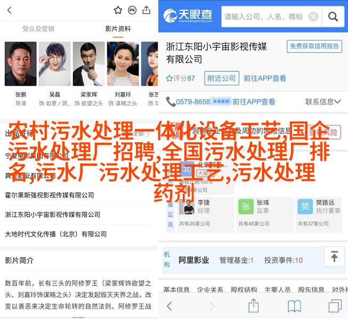Open the browser bookmarks book icon
This screenshot has width=348, height=319.
coord(294,306)
